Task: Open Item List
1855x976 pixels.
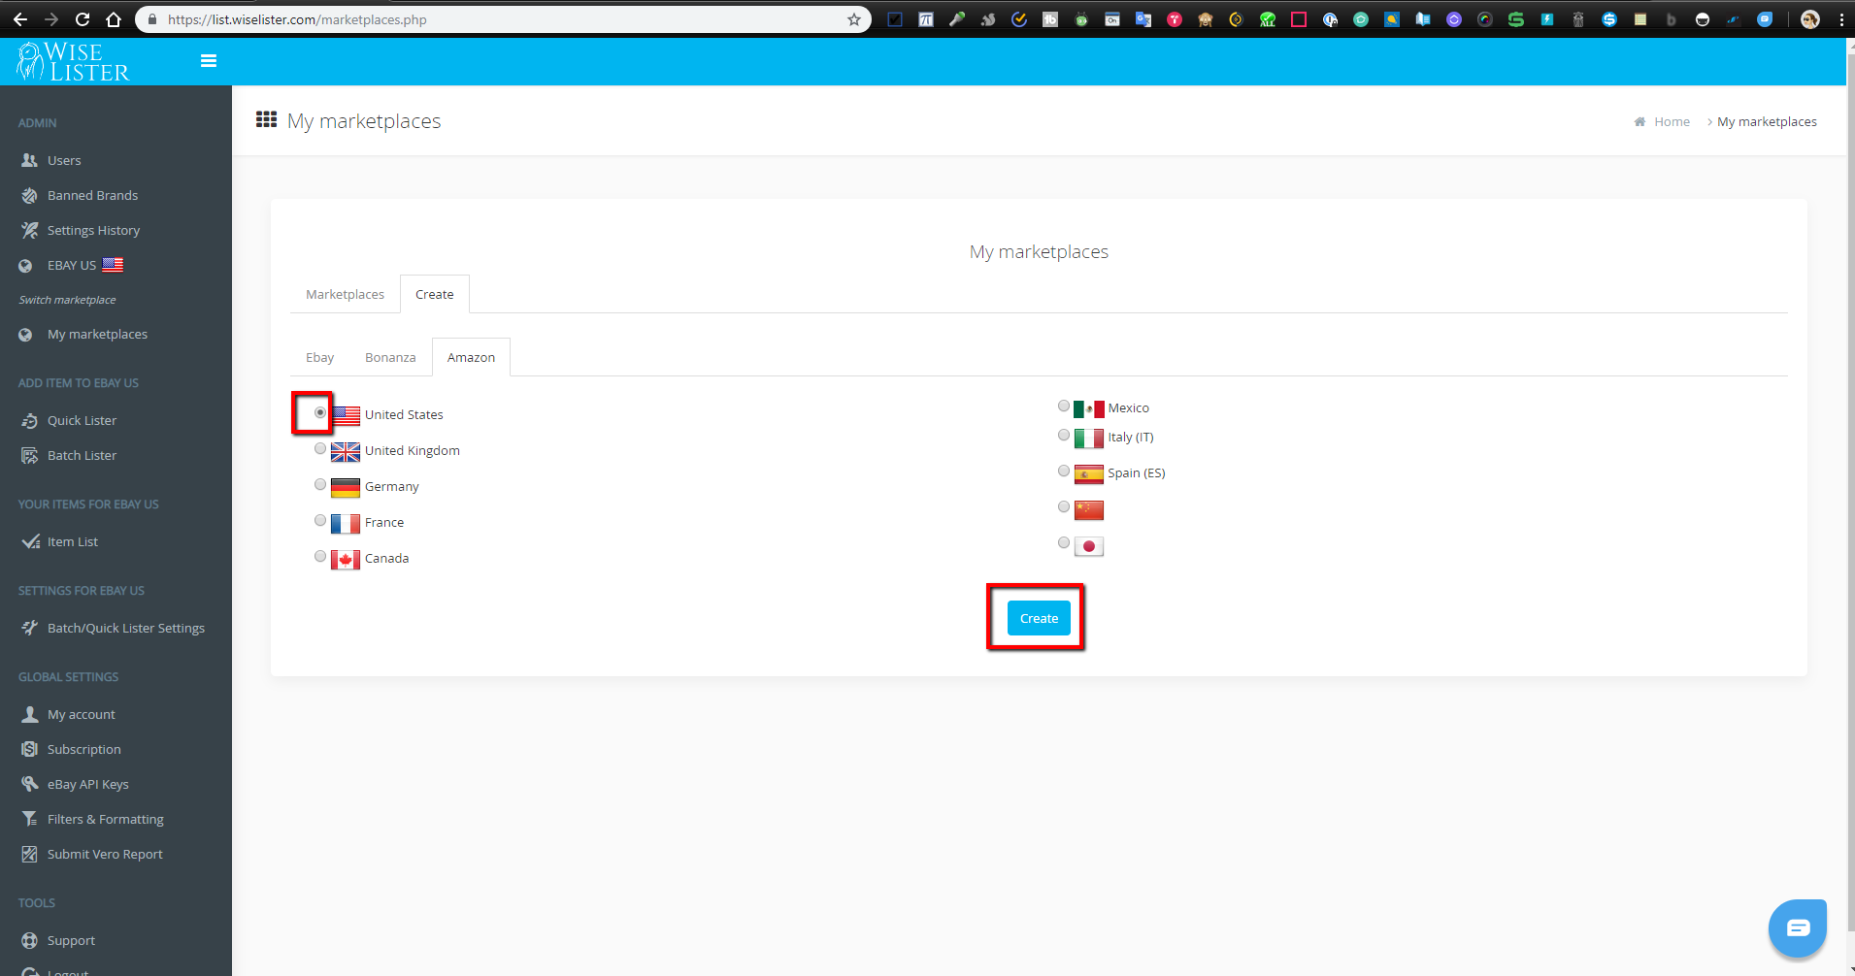Action: pos(73,541)
